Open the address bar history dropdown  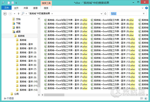point(101,14)
